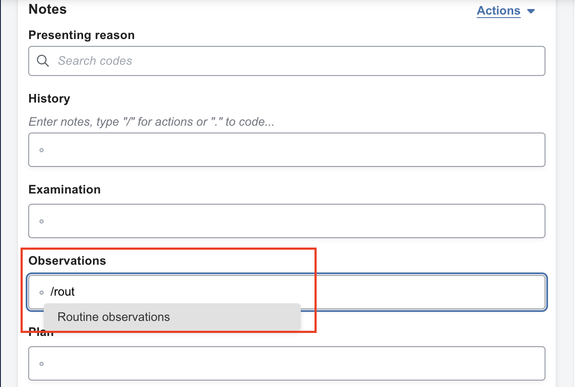This screenshot has width=575, height=387.
Task: Click the History hint text about actions
Action: [x=151, y=122]
